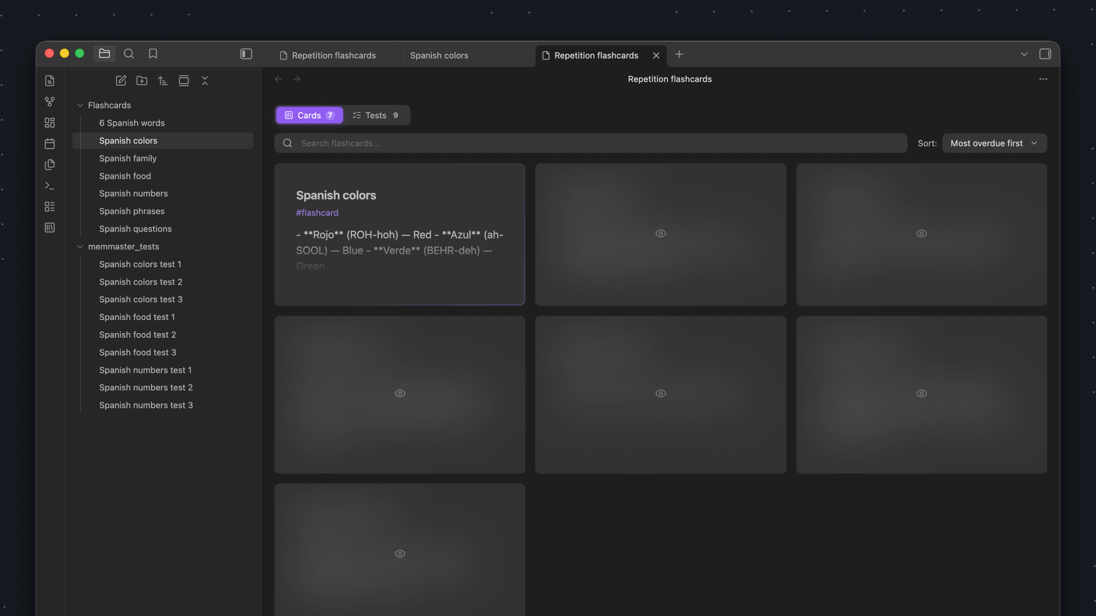The width and height of the screenshot is (1096, 616).
Task: Reveal the hidden card in the second-row left
Action: (400, 394)
